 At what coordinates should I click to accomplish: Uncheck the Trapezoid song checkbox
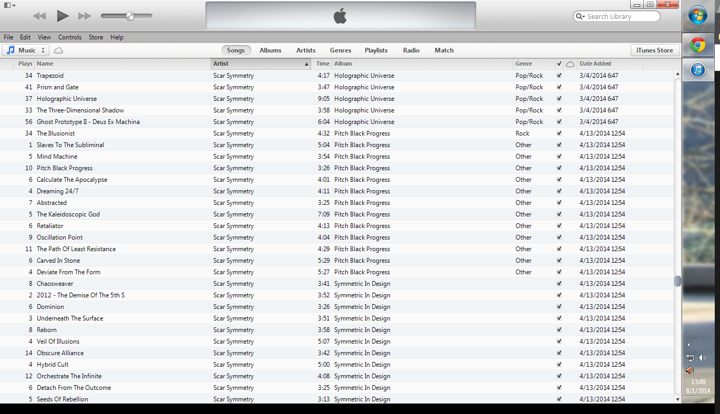[559, 76]
